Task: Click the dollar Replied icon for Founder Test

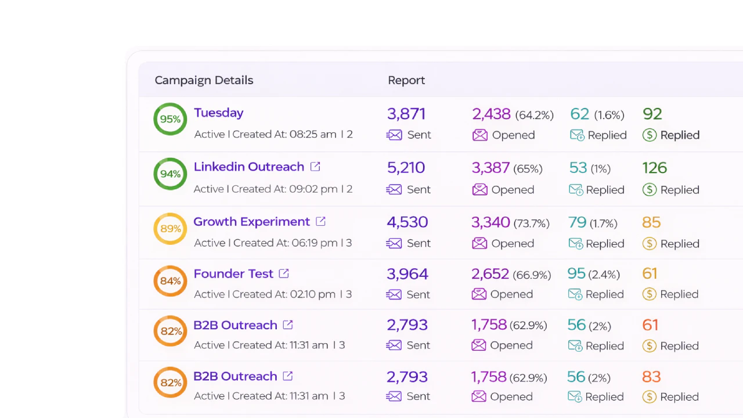Action: pos(649,294)
